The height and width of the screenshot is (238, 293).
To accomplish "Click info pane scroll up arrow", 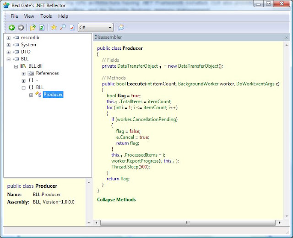I will pyautogui.click(x=89, y=182).
